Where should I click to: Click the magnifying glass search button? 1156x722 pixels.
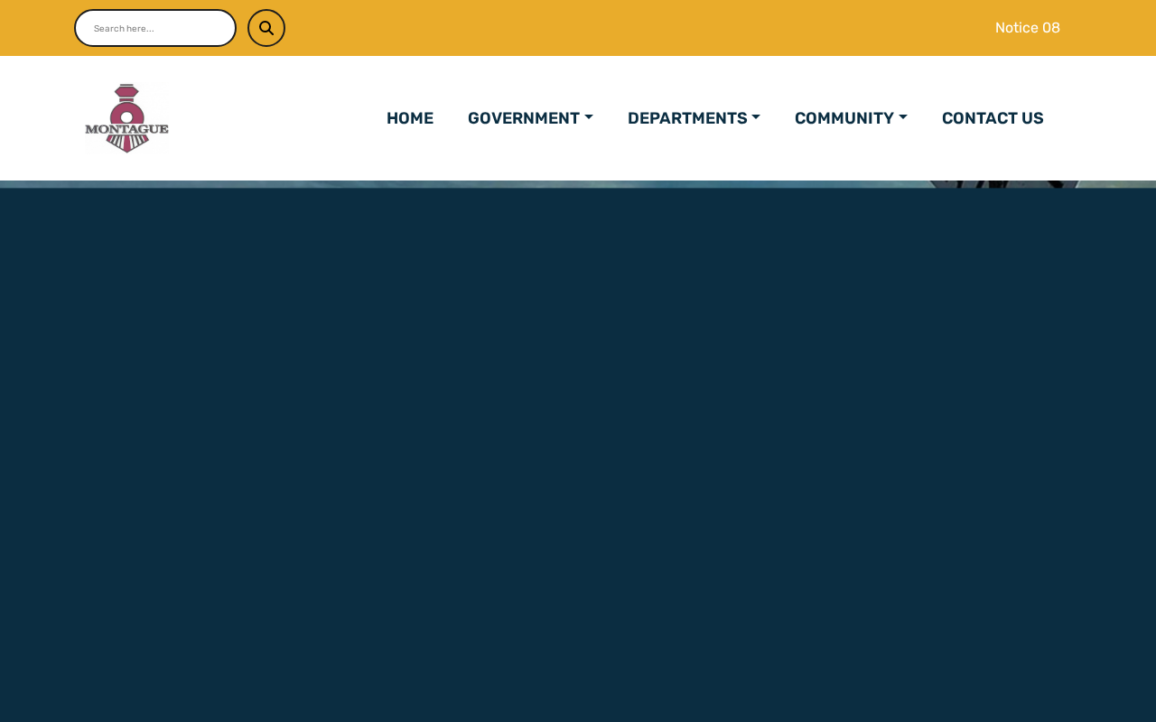tap(266, 28)
